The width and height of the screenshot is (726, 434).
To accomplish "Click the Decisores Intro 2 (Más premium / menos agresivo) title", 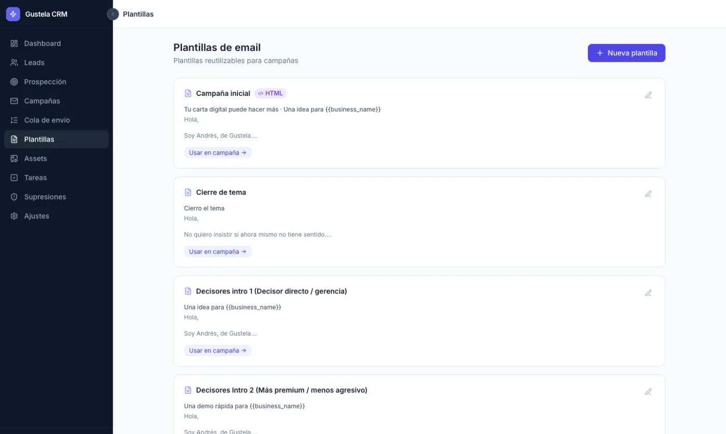I will [x=282, y=390].
